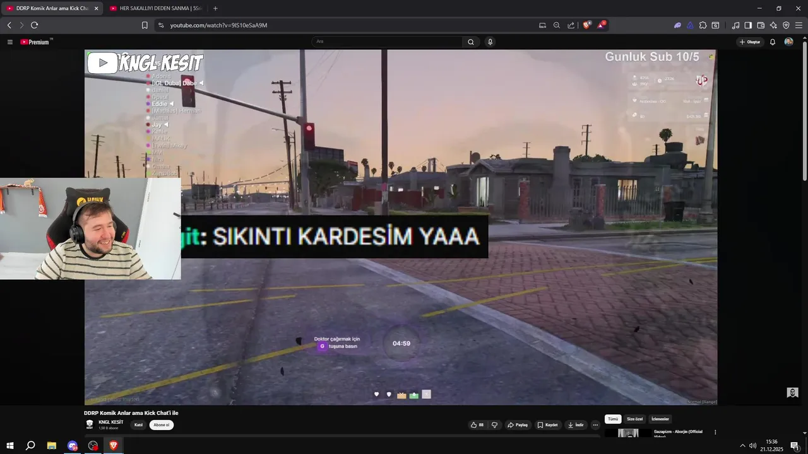Like the video with 88 likes
The image size is (808, 454).
click(477, 425)
